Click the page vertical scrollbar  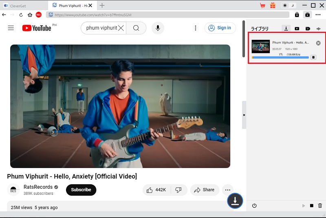pyautogui.click(x=244, y=39)
